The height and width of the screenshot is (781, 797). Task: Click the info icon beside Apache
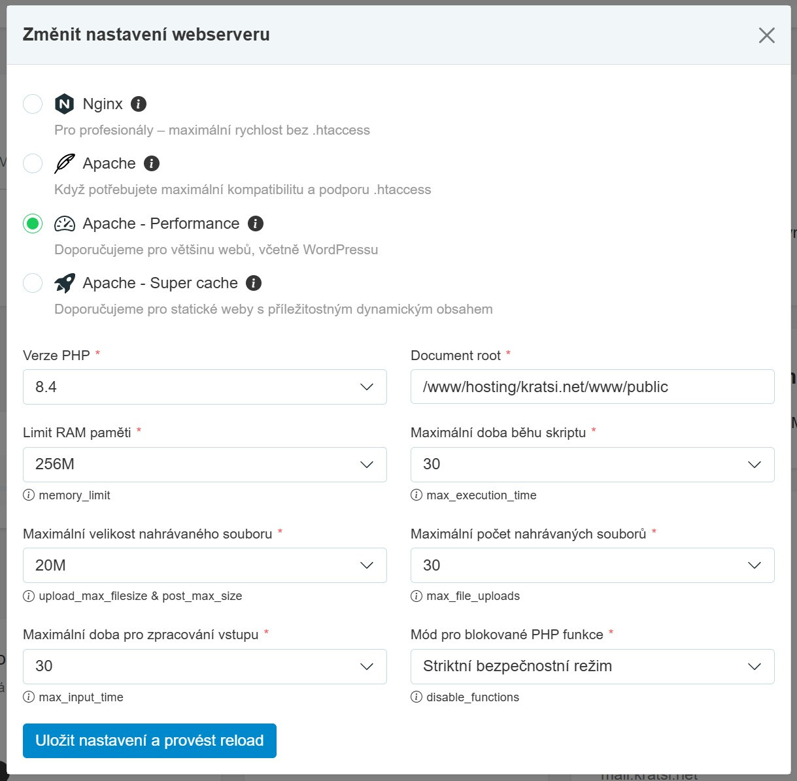[152, 163]
